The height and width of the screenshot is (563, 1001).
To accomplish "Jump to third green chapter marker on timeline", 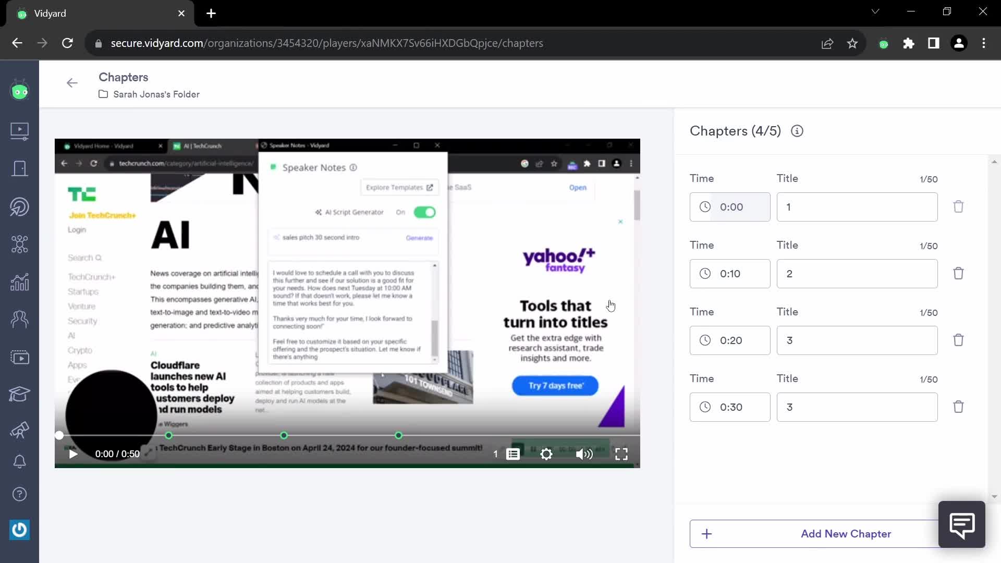I will pos(398,435).
